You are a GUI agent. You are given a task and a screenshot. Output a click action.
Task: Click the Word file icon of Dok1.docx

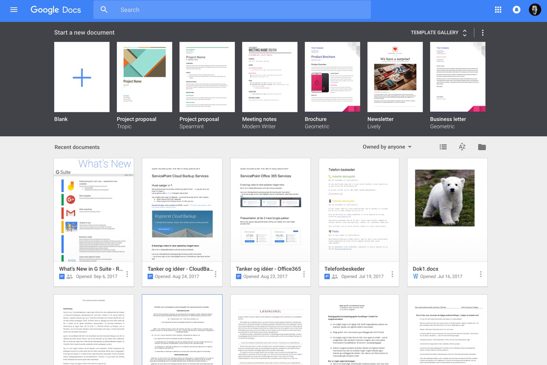tap(415, 276)
